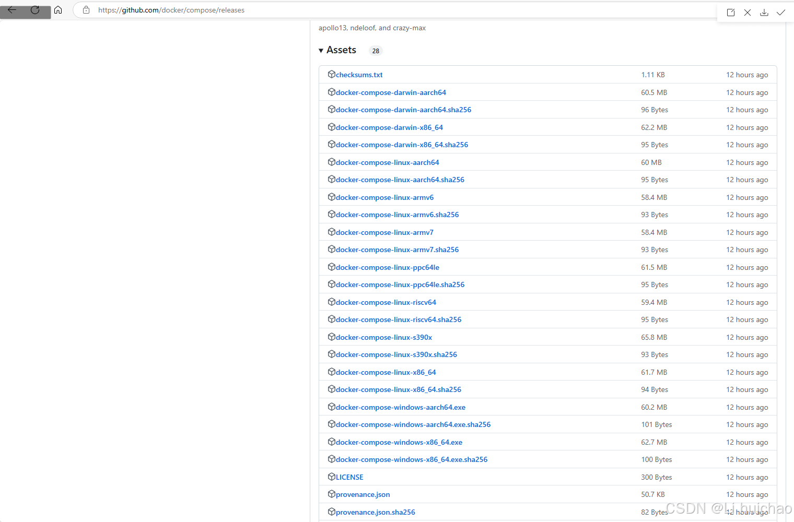
Task: Collapse the Assets section triangle
Action: point(321,51)
